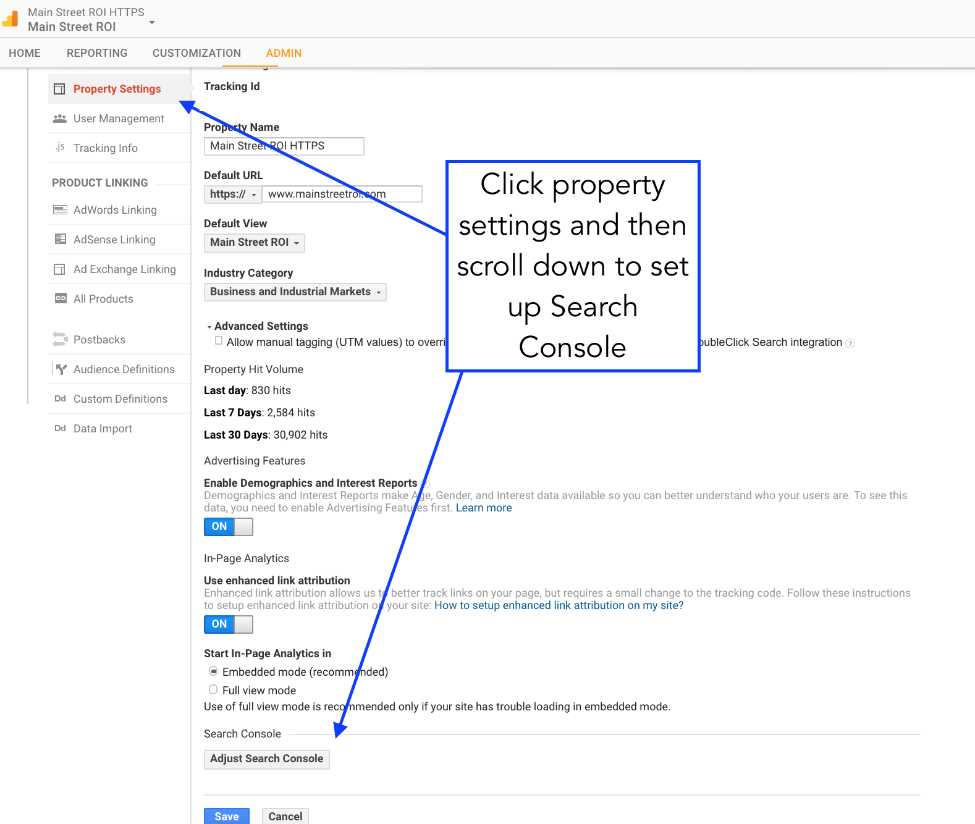Click the Audience Definitions funnel icon
Viewport: 975px width, 824px height.
(60, 369)
